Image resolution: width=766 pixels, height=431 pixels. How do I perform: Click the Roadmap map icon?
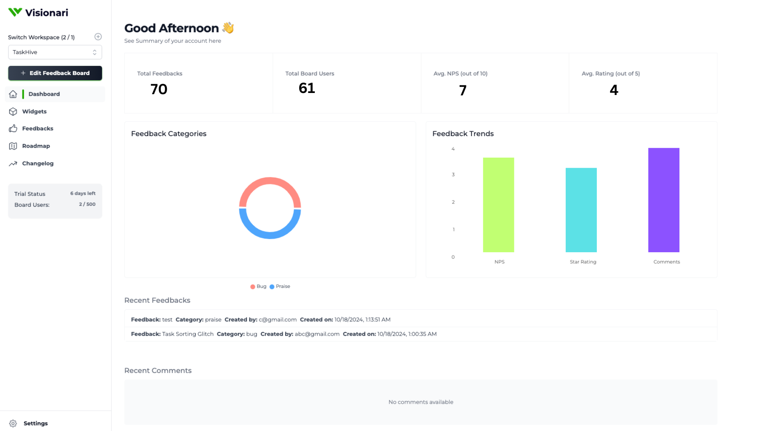(13, 146)
